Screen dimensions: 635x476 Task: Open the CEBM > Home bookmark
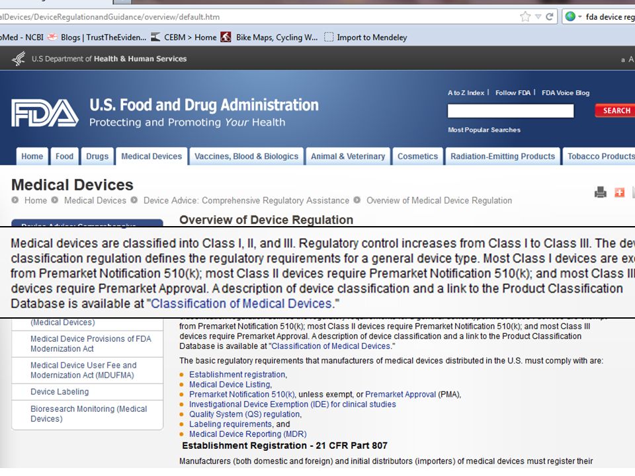pyautogui.click(x=190, y=37)
